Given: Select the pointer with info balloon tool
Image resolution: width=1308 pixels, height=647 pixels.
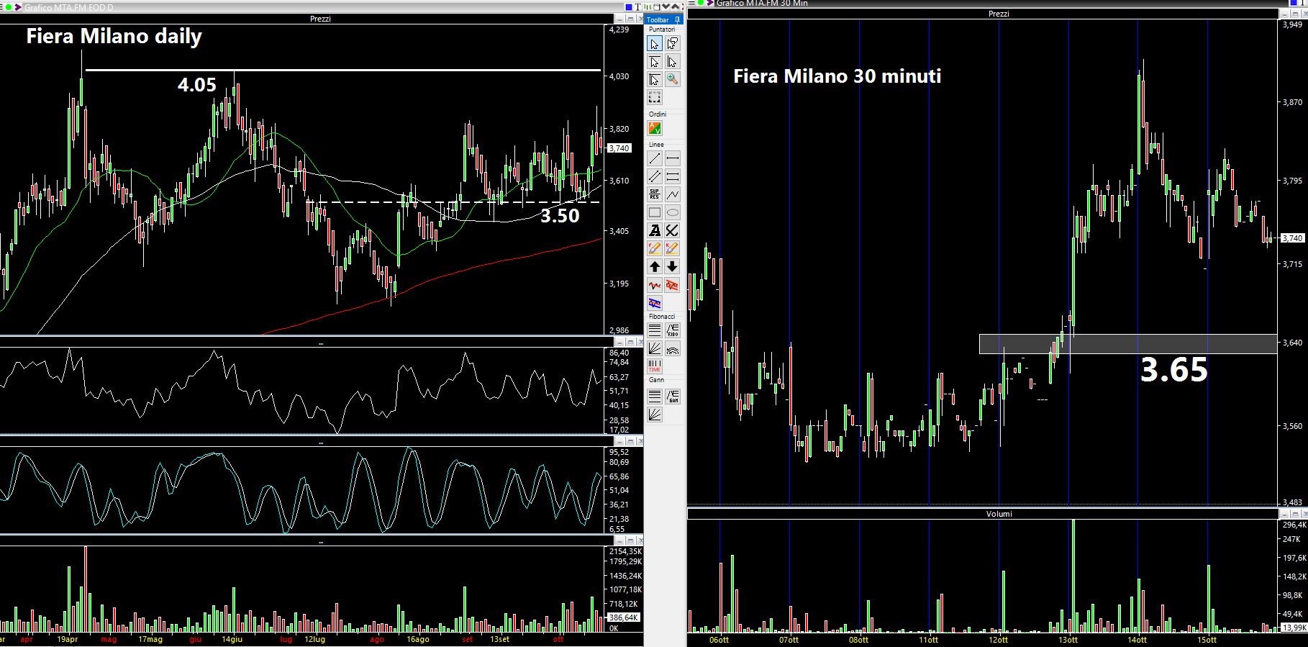Looking at the screenshot, I should 672,44.
